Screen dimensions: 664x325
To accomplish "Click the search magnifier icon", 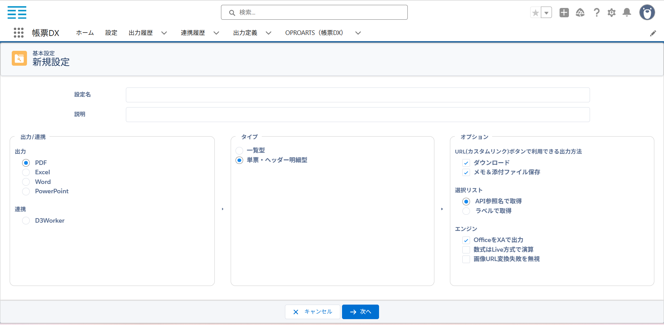I will (x=232, y=13).
